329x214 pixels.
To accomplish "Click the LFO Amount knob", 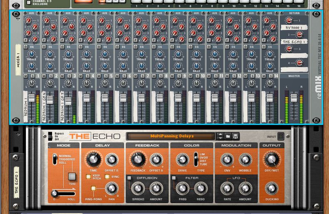I will [245, 189].
